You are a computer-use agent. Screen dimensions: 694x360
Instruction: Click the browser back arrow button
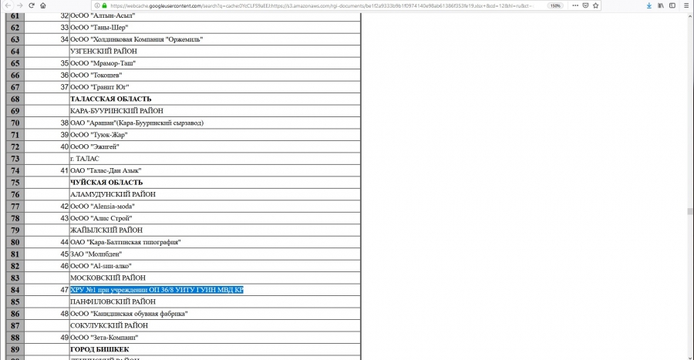coord(7,5)
